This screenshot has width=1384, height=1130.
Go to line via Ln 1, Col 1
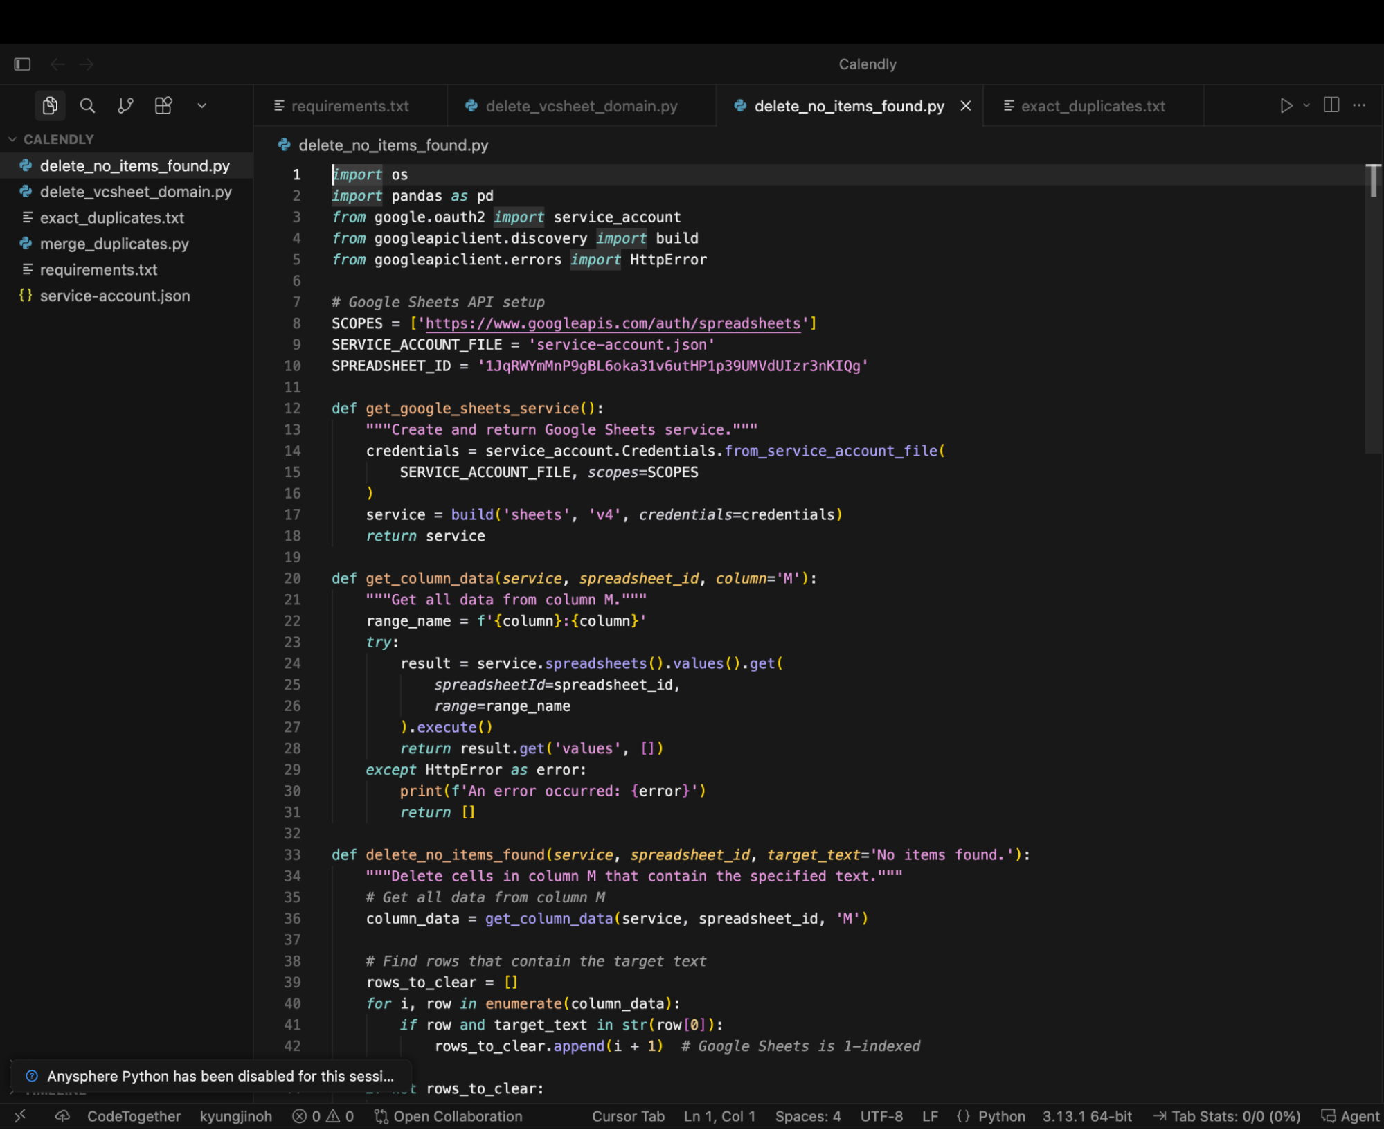(x=719, y=1116)
